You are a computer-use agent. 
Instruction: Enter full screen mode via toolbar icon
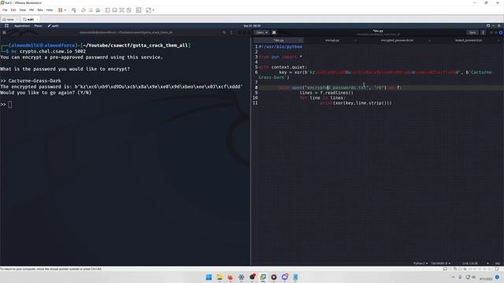pyautogui.click(x=122, y=10)
